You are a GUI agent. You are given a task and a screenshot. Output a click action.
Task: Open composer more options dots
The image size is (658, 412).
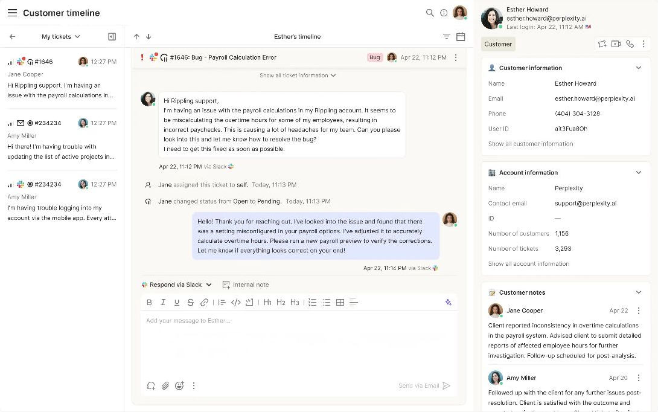point(193,385)
